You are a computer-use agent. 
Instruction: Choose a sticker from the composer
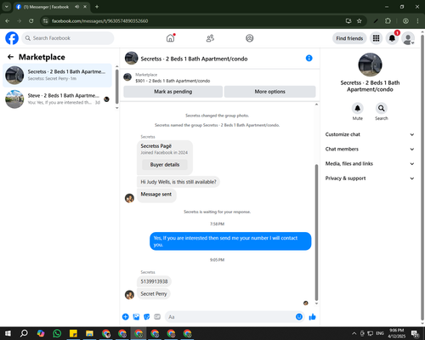(147, 317)
